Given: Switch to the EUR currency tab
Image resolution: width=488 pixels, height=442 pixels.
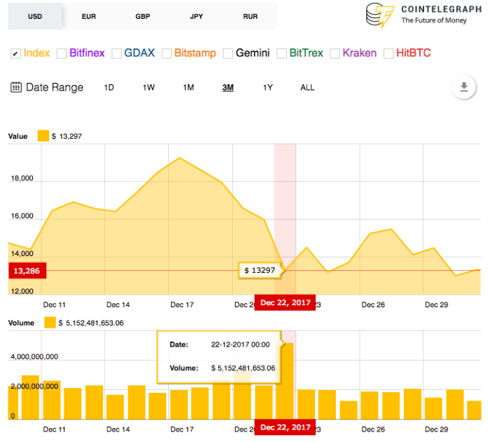Looking at the screenshot, I should (x=89, y=16).
